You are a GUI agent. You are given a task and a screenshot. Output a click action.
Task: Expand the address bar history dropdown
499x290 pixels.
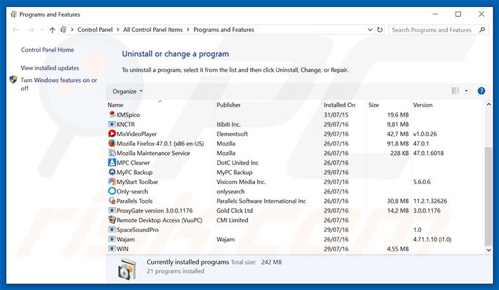coord(368,30)
